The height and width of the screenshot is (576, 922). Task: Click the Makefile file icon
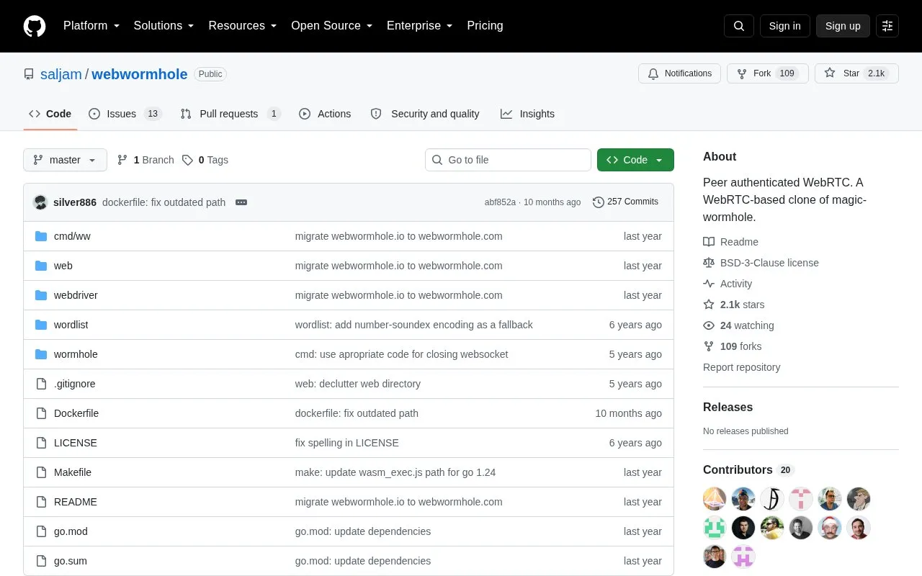(x=41, y=472)
